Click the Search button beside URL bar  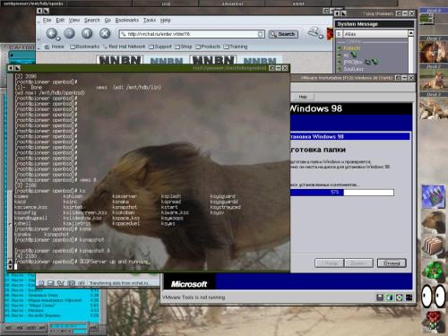(x=283, y=34)
